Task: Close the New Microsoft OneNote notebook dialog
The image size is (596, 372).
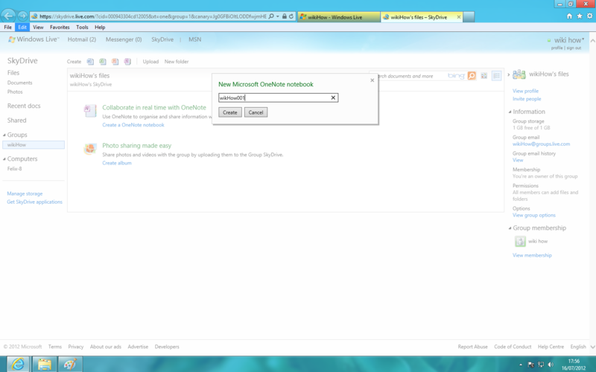Action: (x=372, y=80)
